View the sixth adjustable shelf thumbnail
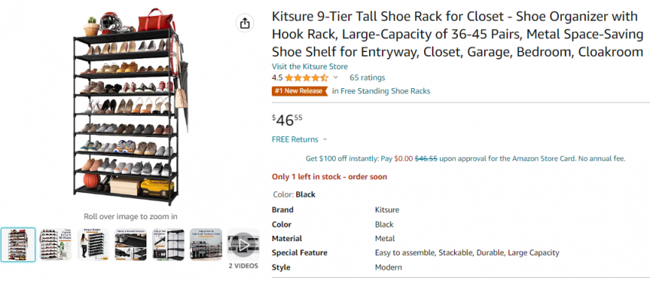This screenshot has height=281, width=650. pyautogui.click(x=206, y=245)
